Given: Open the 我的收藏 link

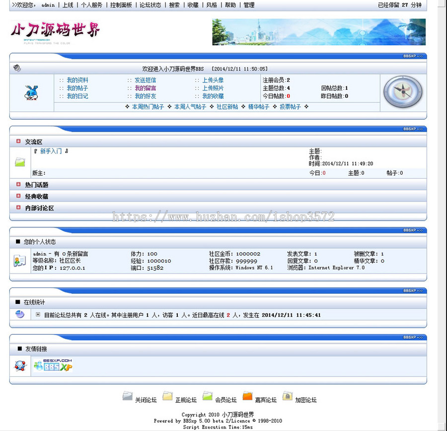Looking at the screenshot, I should [x=213, y=96].
